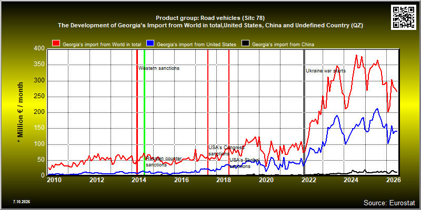421x210 pixels.
Task: Click the x-axis year label 2014
Action: [x=139, y=180]
